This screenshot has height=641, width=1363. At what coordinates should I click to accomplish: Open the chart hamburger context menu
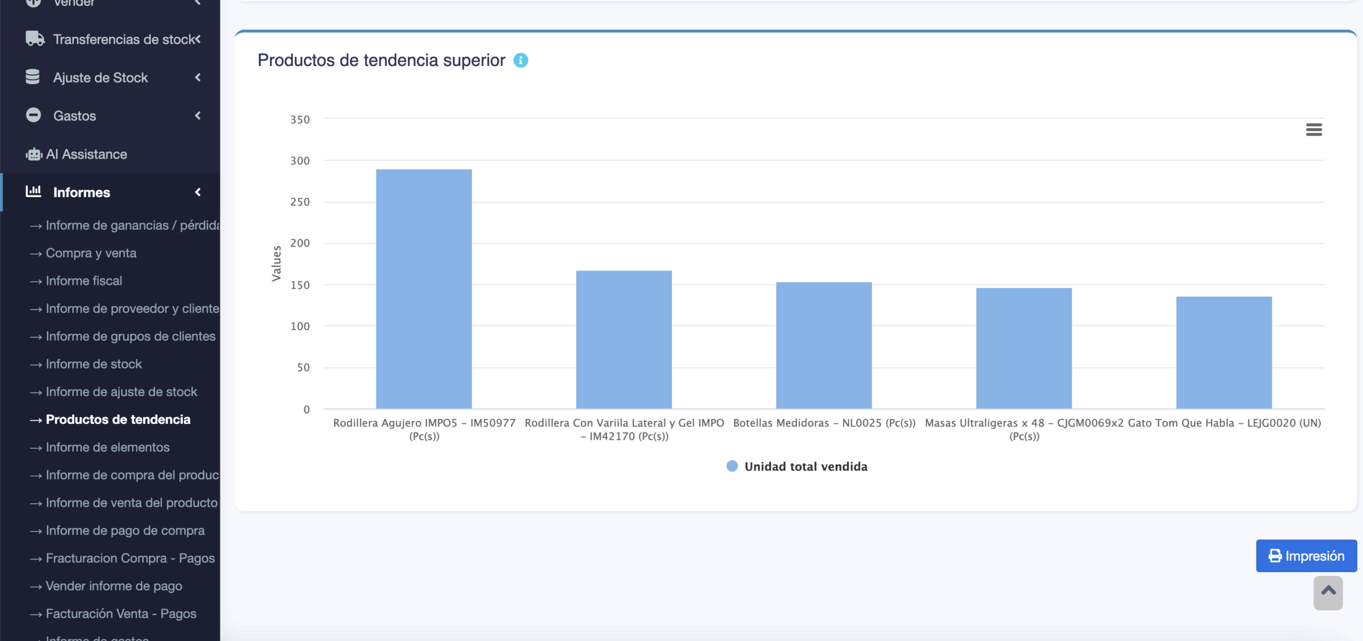pyautogui.click(x=1313, y=129)
